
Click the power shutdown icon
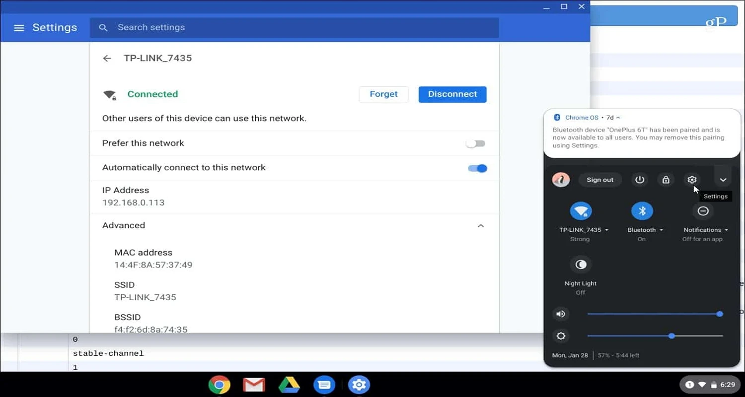(640, 180)
